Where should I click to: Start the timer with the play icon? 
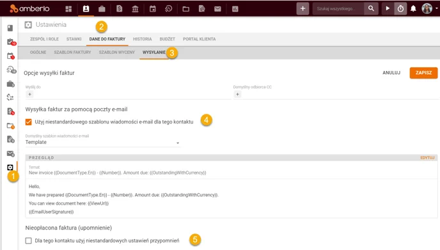pos(388,9)
